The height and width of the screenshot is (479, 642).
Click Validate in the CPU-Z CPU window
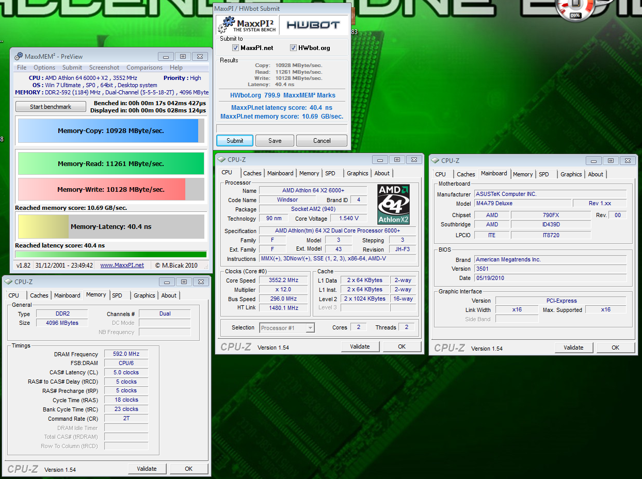(x=360, y=346)
